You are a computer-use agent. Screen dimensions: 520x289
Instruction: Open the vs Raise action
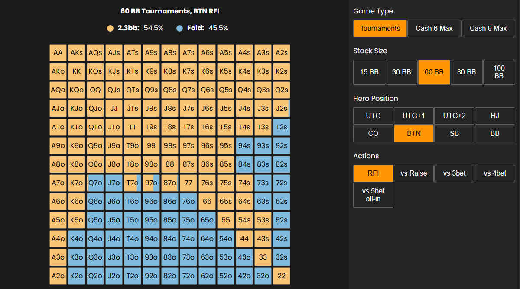(x=413, y=173)
